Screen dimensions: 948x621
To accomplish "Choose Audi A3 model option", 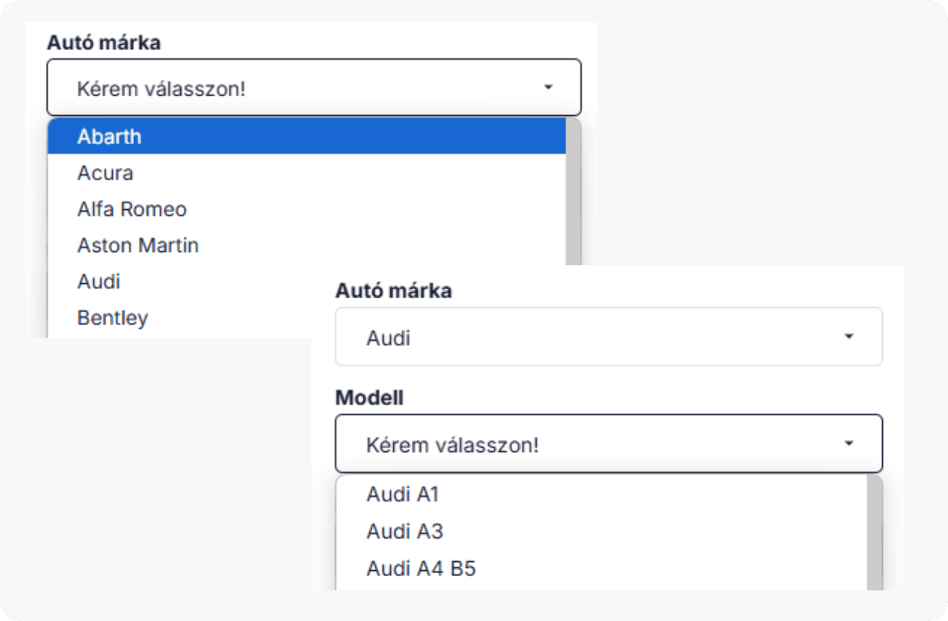I will tap(404, 532).
